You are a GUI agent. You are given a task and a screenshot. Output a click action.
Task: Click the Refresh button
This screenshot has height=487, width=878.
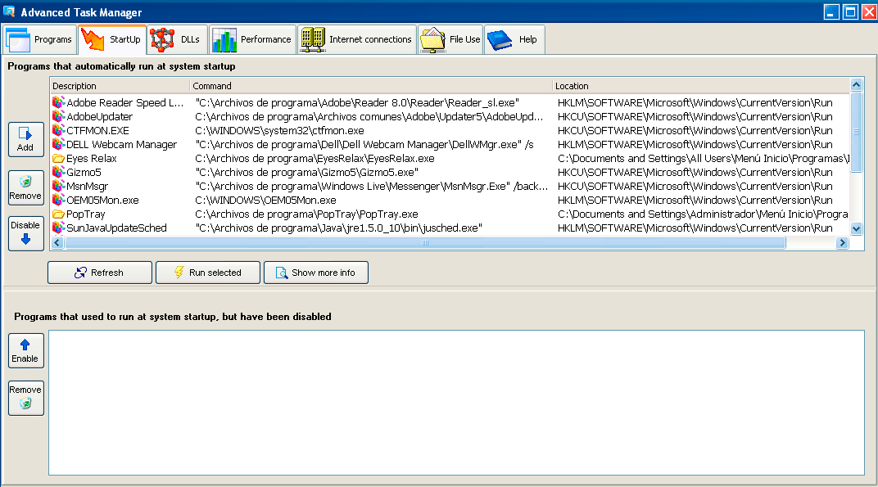(100, 273)
